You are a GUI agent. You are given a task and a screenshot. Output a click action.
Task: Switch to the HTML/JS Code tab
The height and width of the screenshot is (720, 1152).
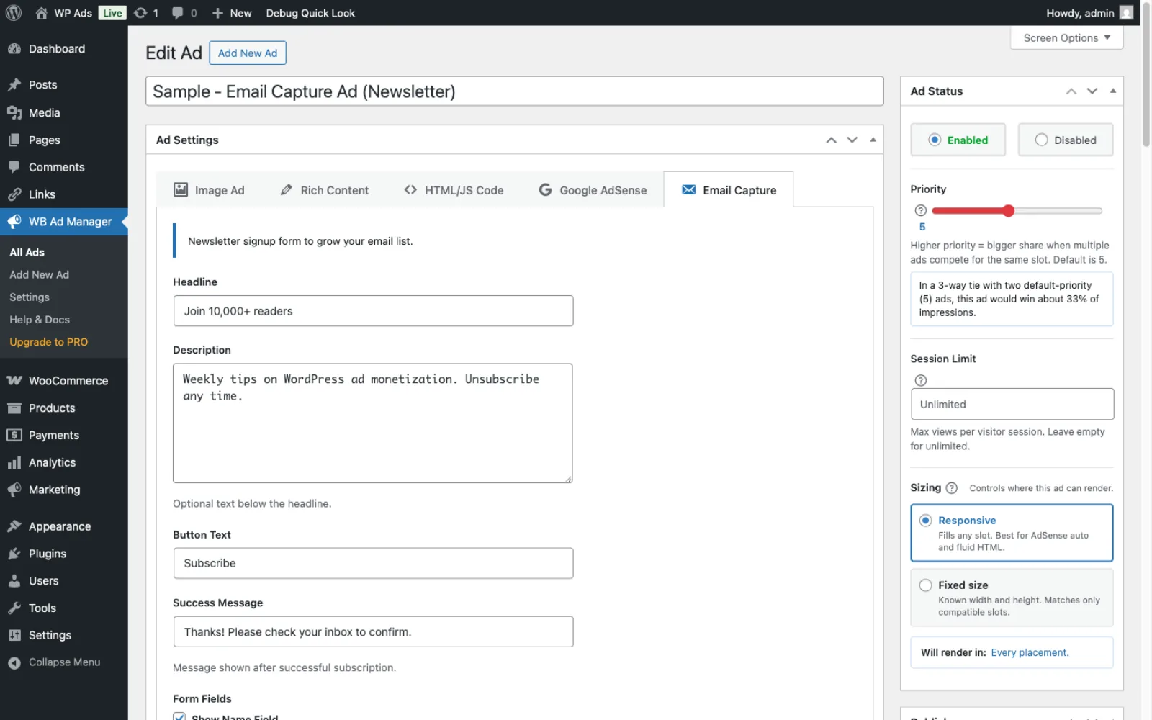454,190
